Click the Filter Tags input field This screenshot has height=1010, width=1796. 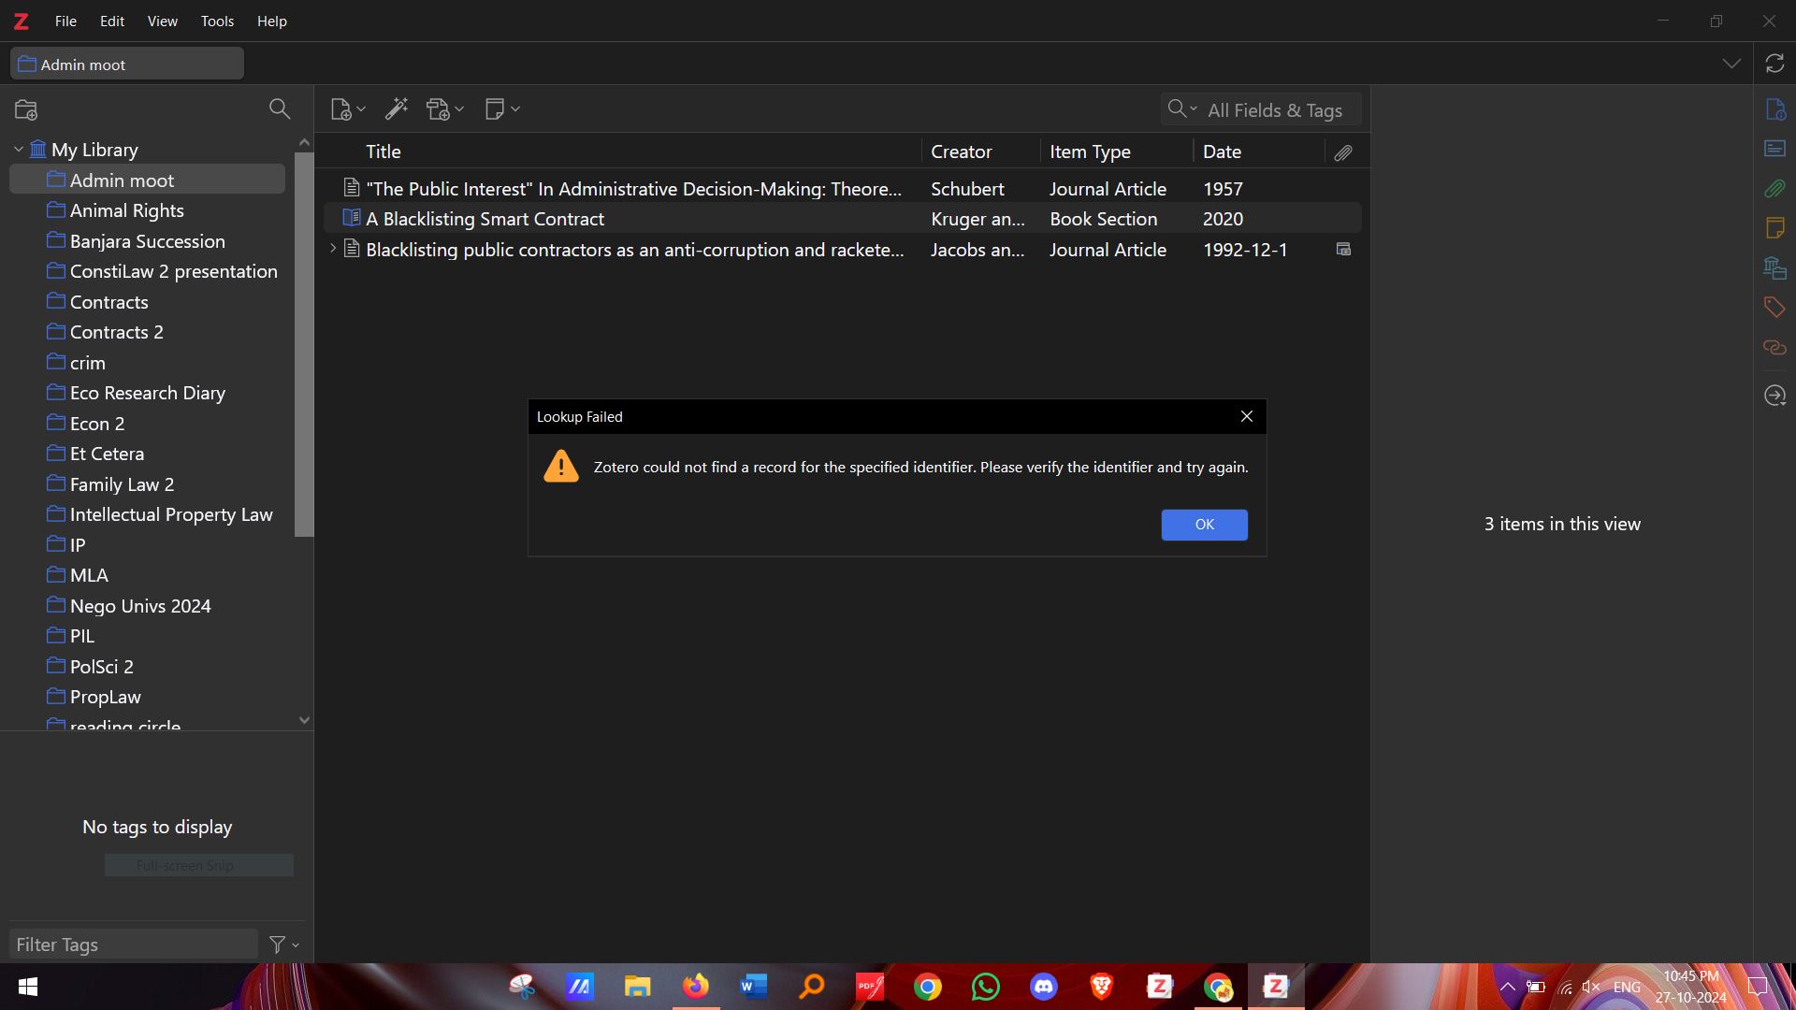[x=133, y=945]
